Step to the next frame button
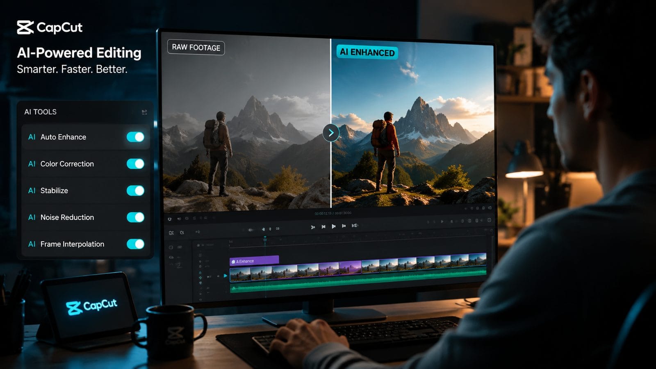 [344, 226]
